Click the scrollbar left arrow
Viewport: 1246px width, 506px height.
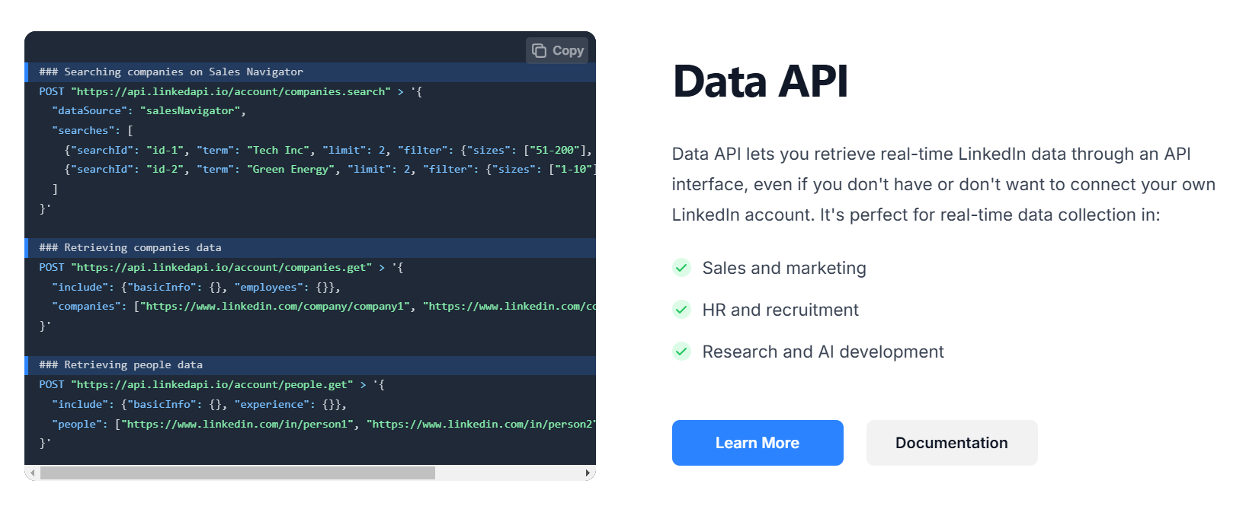[x=32, y=473]
